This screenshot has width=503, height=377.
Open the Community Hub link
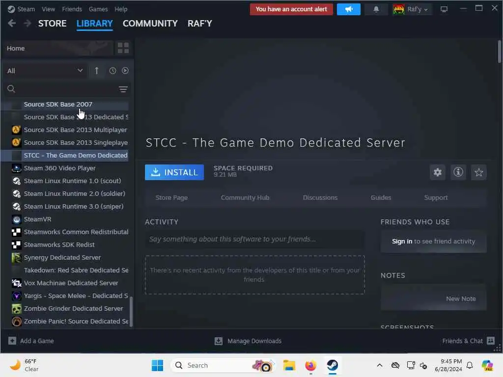click(x=245, y=197)
